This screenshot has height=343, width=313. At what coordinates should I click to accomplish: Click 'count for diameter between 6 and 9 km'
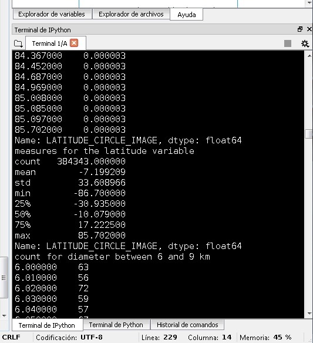coord(112,257)
